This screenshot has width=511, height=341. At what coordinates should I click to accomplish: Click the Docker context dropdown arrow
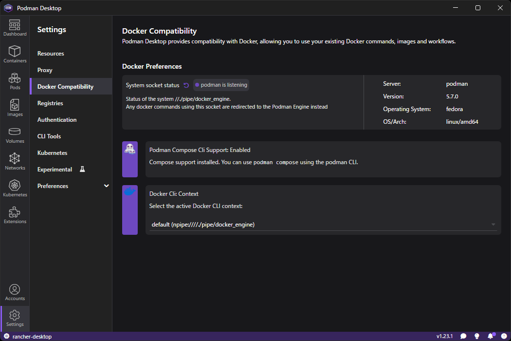493,225
